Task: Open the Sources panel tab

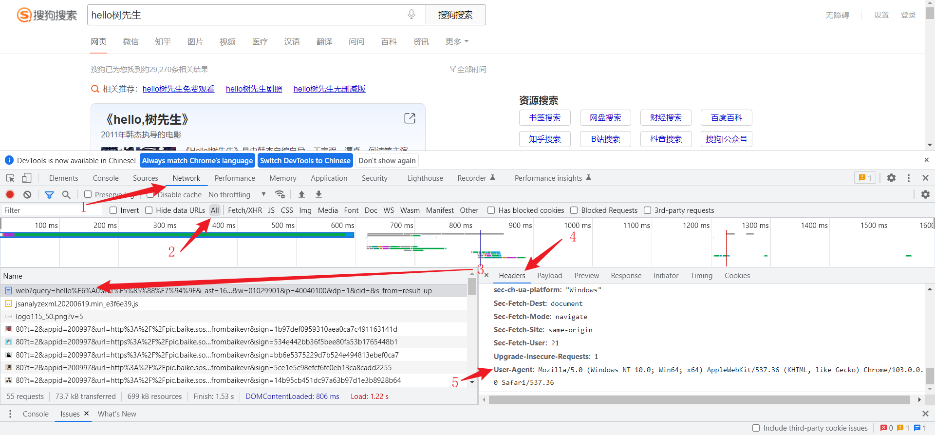Action: tap(145, 178)
